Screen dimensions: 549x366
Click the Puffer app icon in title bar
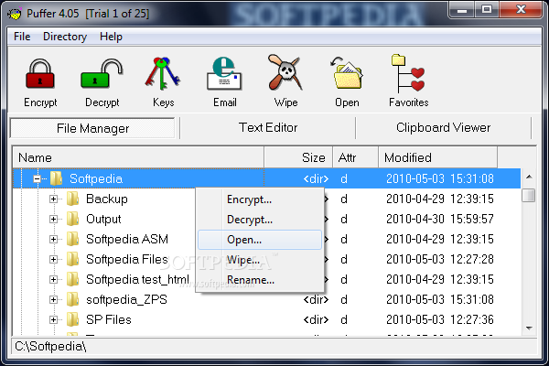(x=15, y=14)
